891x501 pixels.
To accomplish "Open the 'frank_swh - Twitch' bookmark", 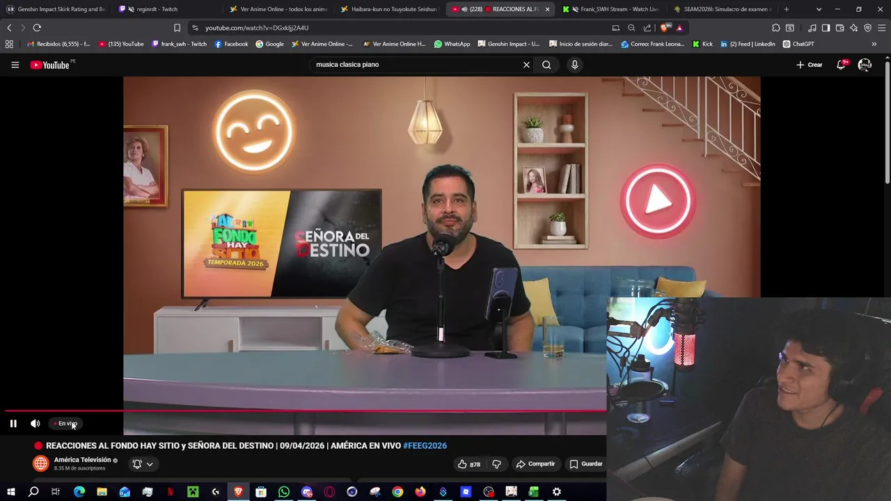I will (x=179, y=44).
